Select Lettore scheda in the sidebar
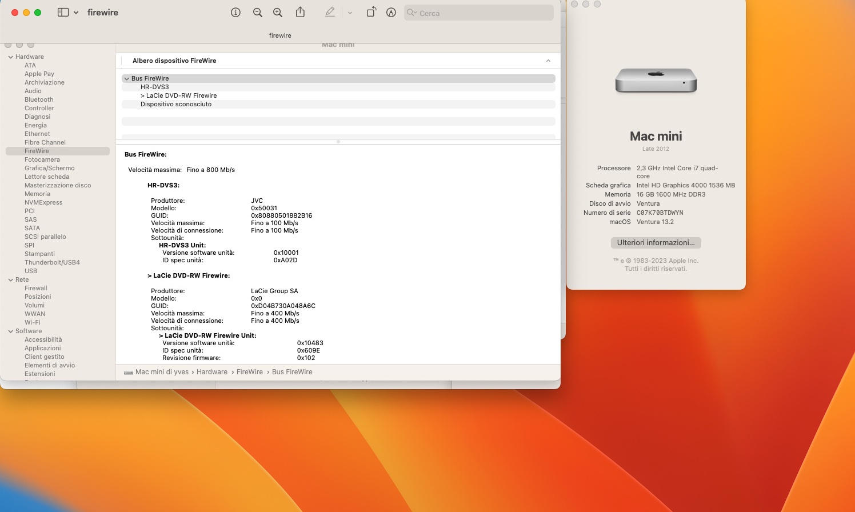The image size is (855, 512). click(x=47, y=177)
